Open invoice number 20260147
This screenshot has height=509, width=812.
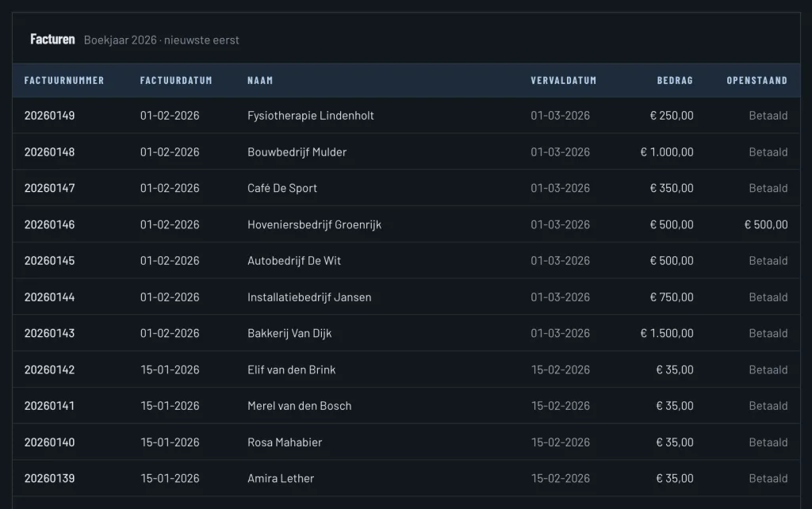click(x=49, y=188)
